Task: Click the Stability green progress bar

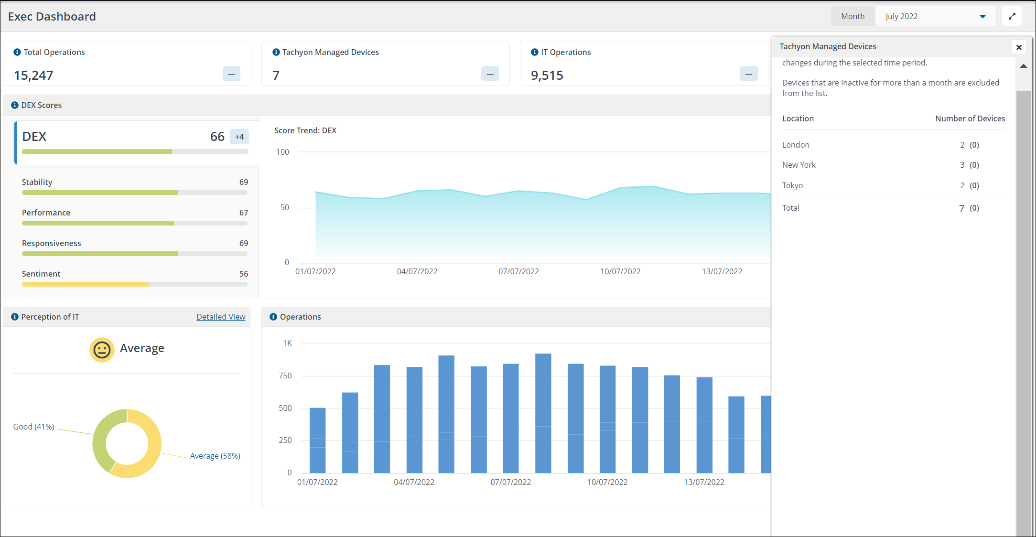Action: coord(100,193)
